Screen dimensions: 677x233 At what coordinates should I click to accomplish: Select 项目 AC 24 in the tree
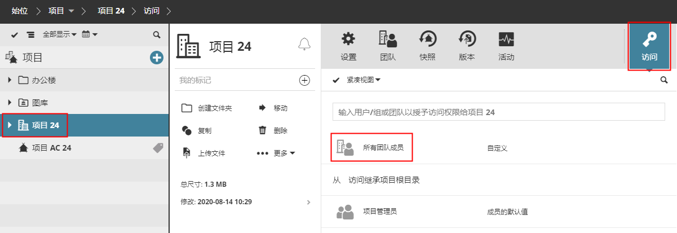click(52, 148)
